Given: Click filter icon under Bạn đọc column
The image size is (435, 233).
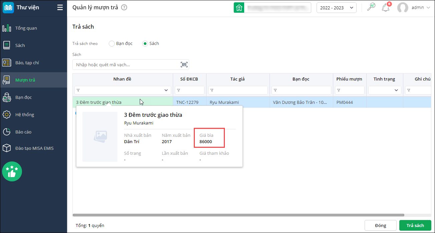Looking at the screenshot, I should click(275, 90).
